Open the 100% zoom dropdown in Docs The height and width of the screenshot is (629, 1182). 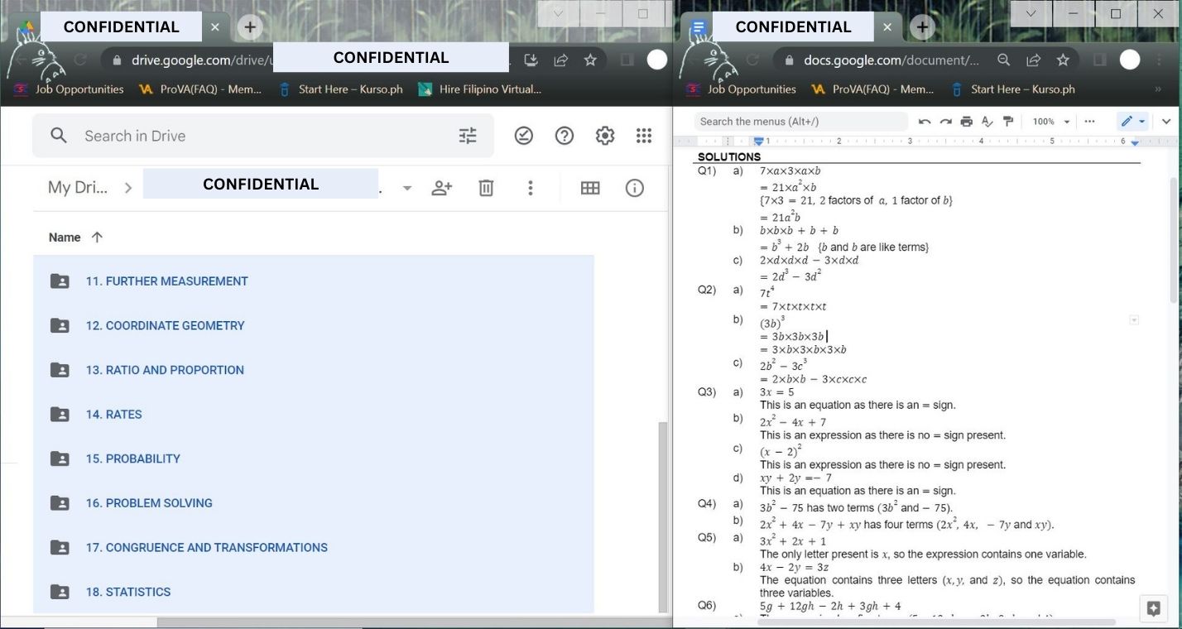(x=1051, y=122)
